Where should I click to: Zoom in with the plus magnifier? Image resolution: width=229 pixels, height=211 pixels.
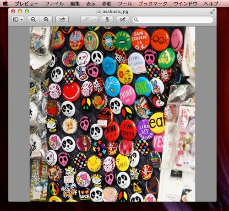point(46,20)
